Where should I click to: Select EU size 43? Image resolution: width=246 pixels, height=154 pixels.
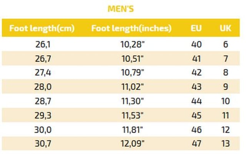tap(196, 87)
